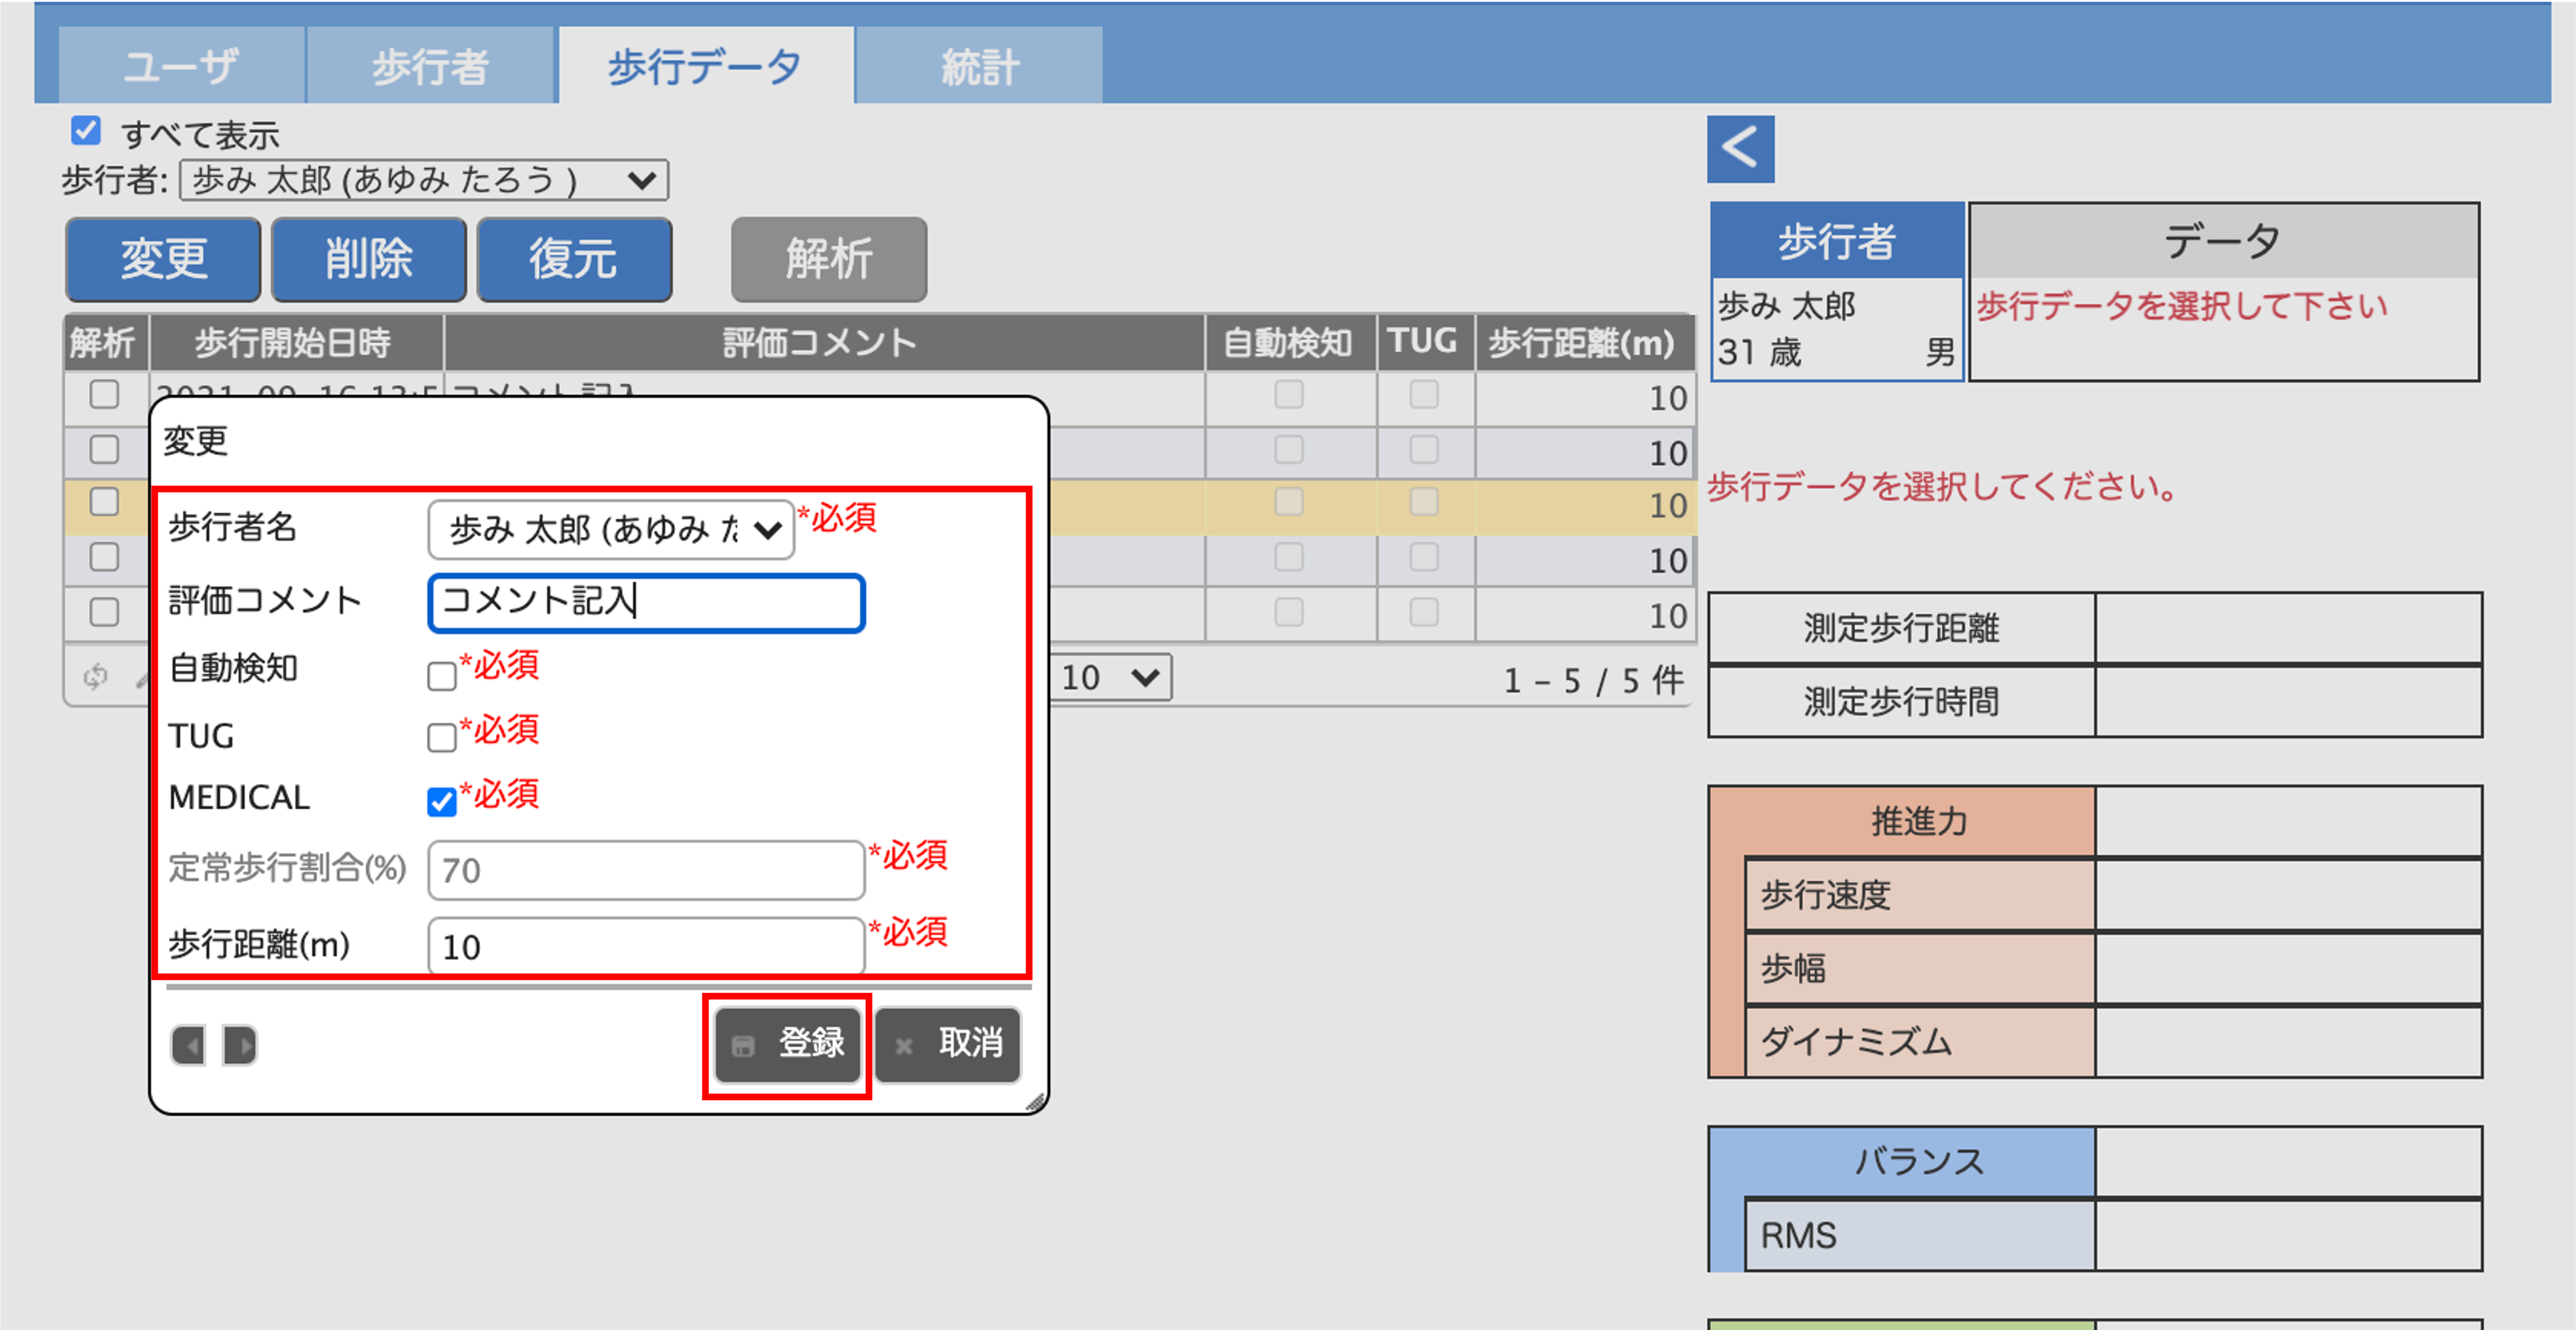Click the 復元 button
The image size is (2576, 1330).
(x=573, y=259)
